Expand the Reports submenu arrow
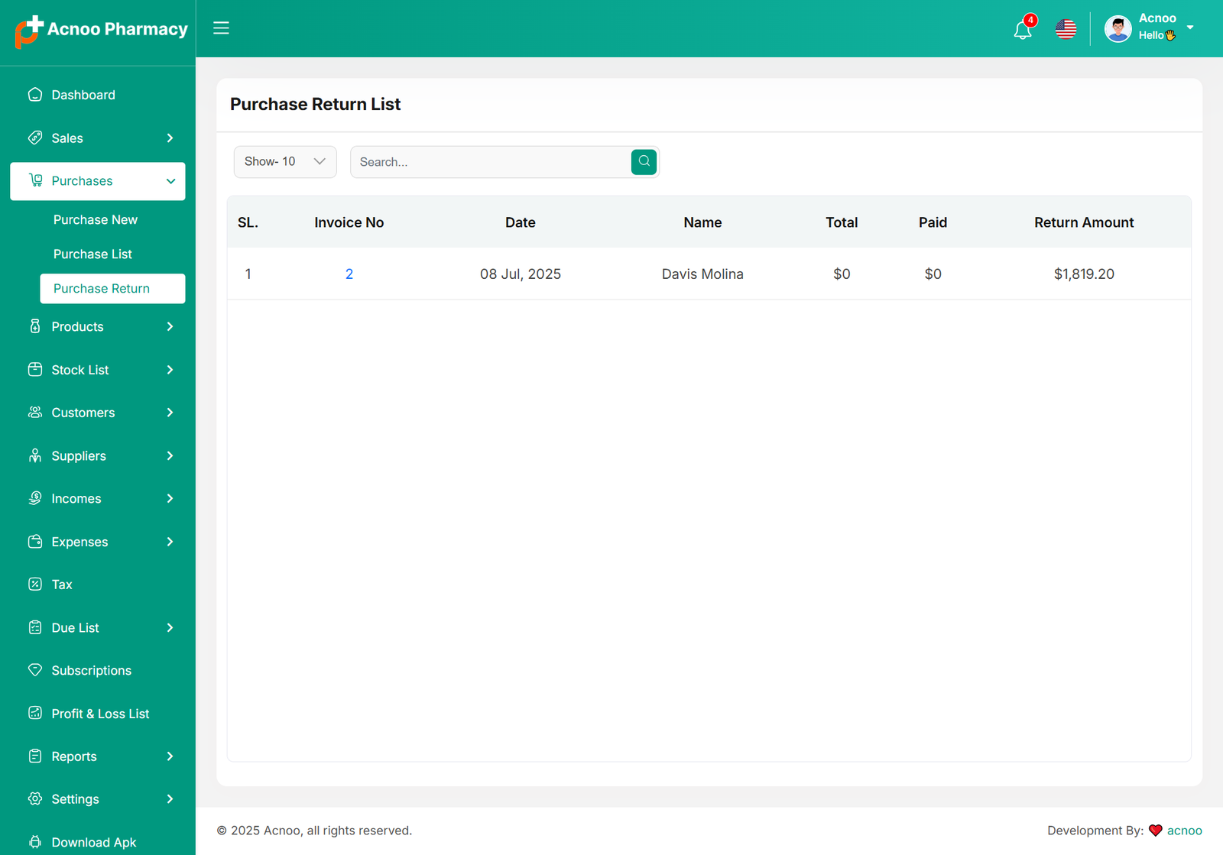Image resolution: width=1223 pixels, height=855 pixels. coord(170,756)
